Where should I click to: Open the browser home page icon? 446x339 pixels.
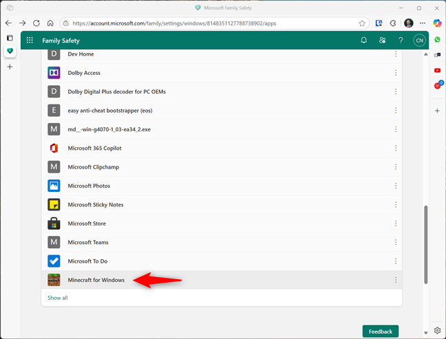(x=50, y=23)
